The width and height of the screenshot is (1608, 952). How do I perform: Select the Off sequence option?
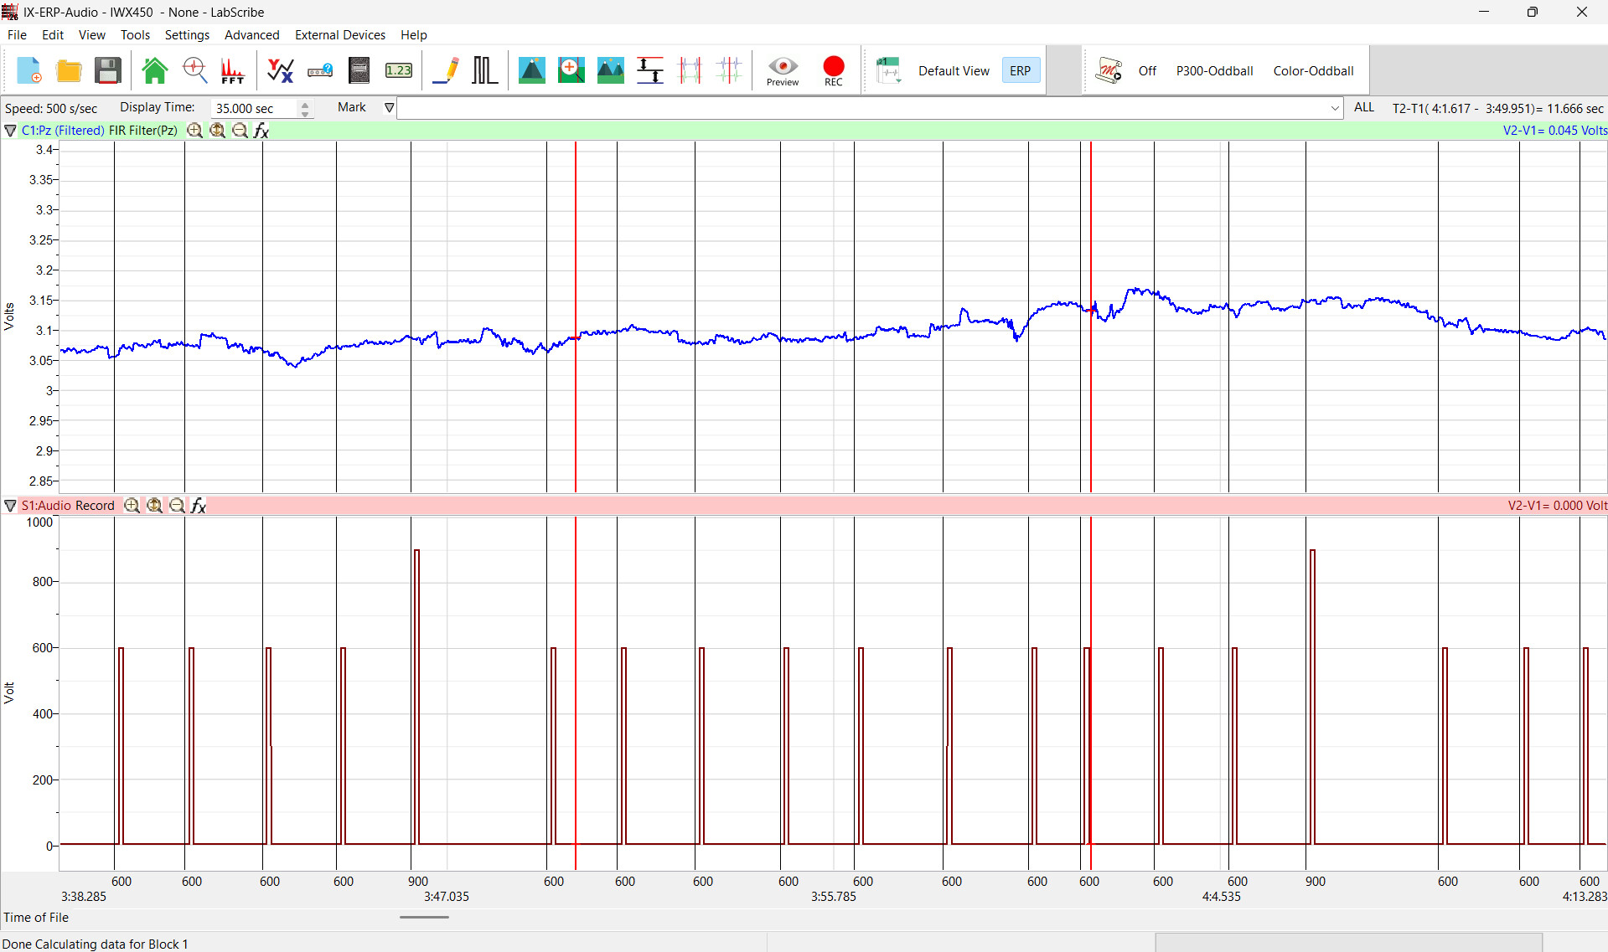click(1147, 71)
